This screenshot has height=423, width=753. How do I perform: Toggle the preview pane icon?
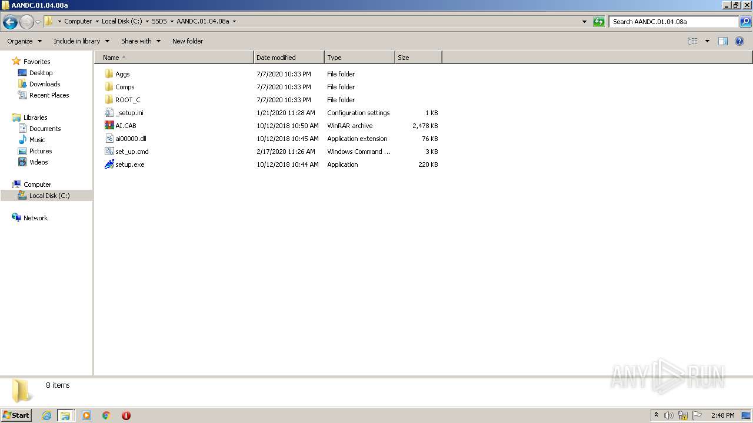(x=723, y=41)
